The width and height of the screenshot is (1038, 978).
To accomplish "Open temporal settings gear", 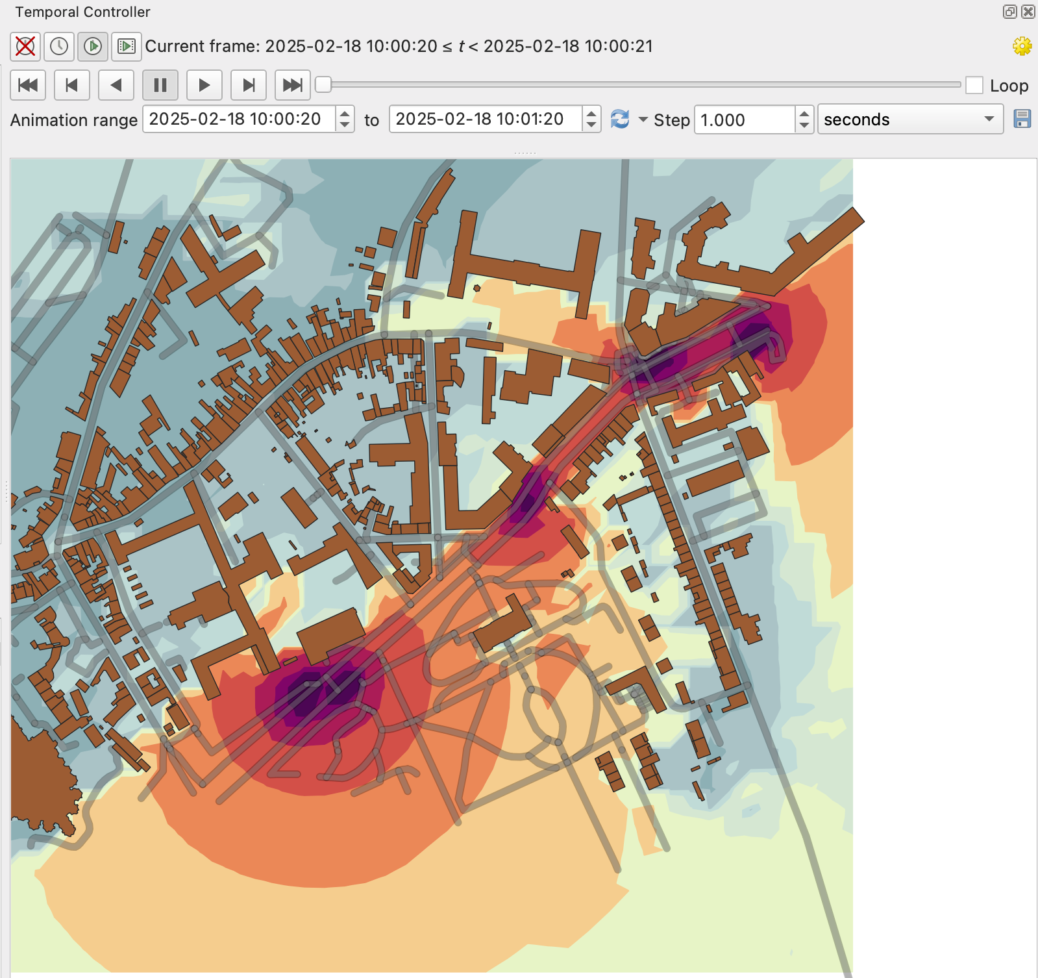I will (x=1022, y=46).
